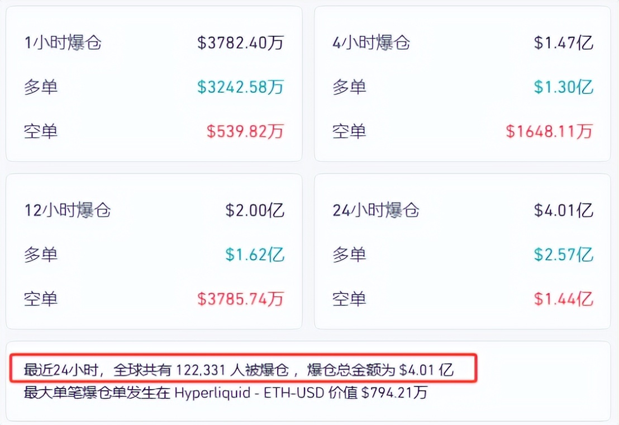Click the 4-hour total $1.47亿 value
The image size is (619, 425).
[563, 43]
